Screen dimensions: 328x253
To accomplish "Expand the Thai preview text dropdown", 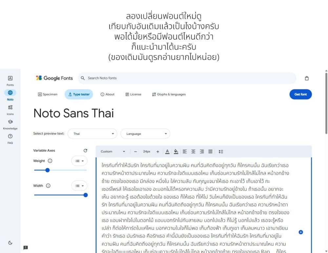I will [x=92, y=134].
